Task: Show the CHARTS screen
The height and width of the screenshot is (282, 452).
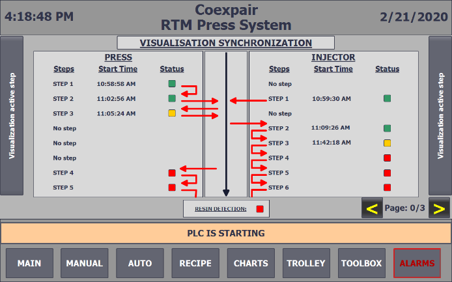Action: pos(251,263)
